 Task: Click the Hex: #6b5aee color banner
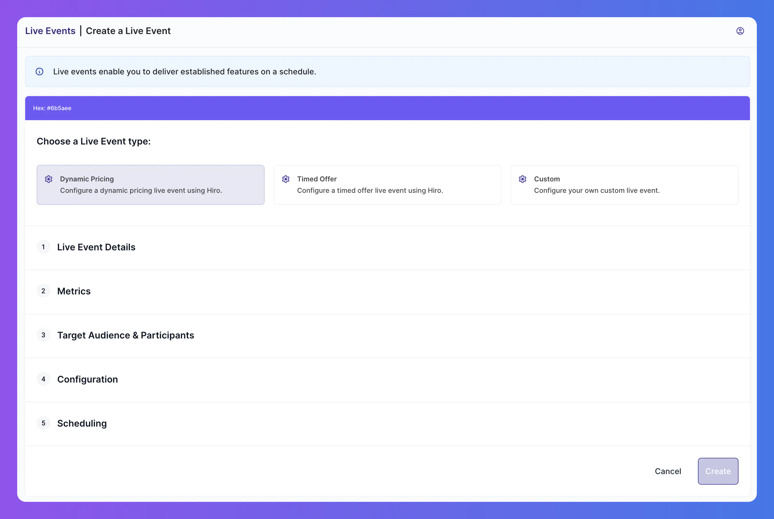tap(388, 108)
